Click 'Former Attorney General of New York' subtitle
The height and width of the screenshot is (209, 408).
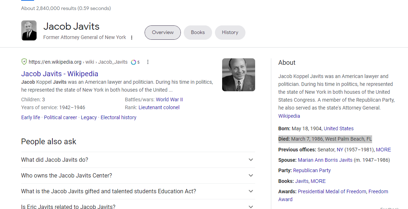(x=85, y=37)
